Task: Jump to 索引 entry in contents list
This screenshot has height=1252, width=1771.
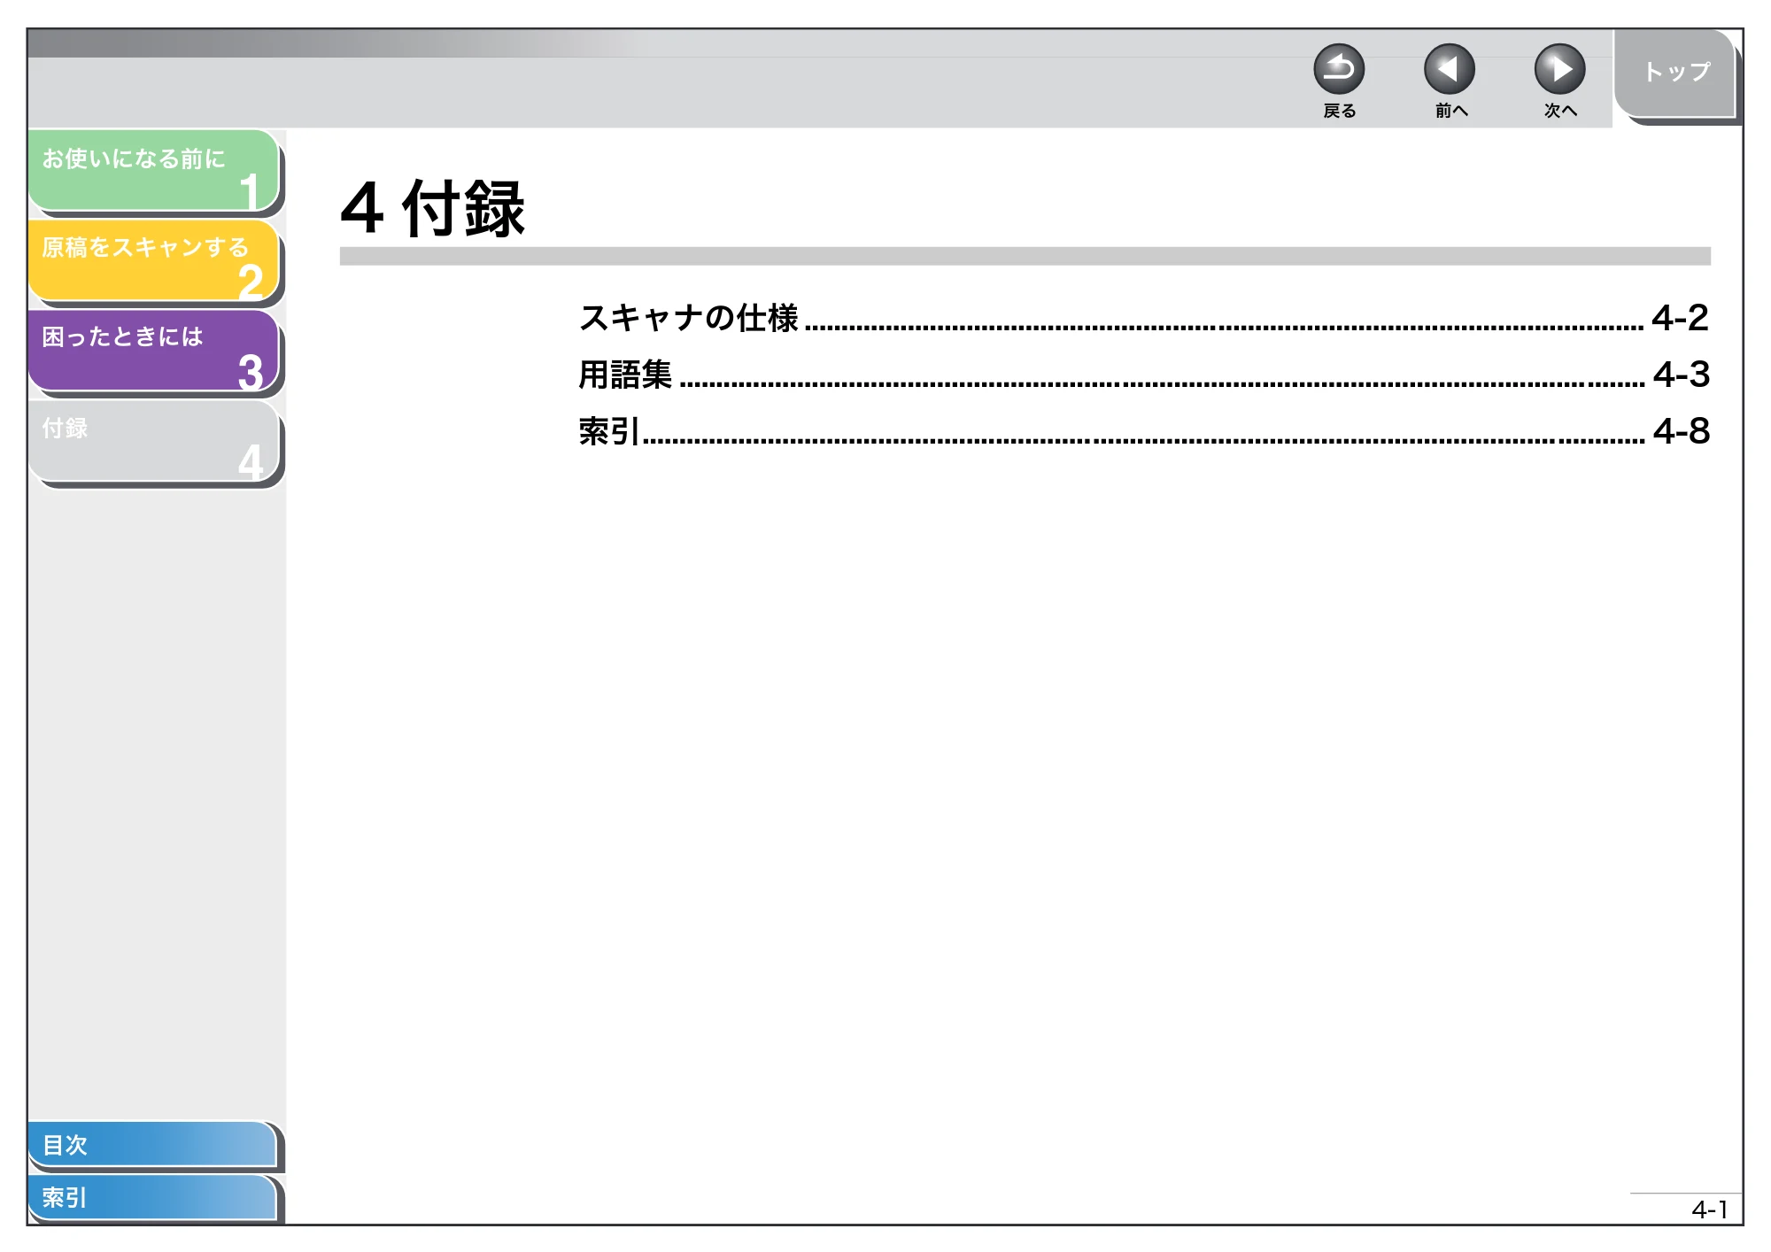Action: point(609,431)
